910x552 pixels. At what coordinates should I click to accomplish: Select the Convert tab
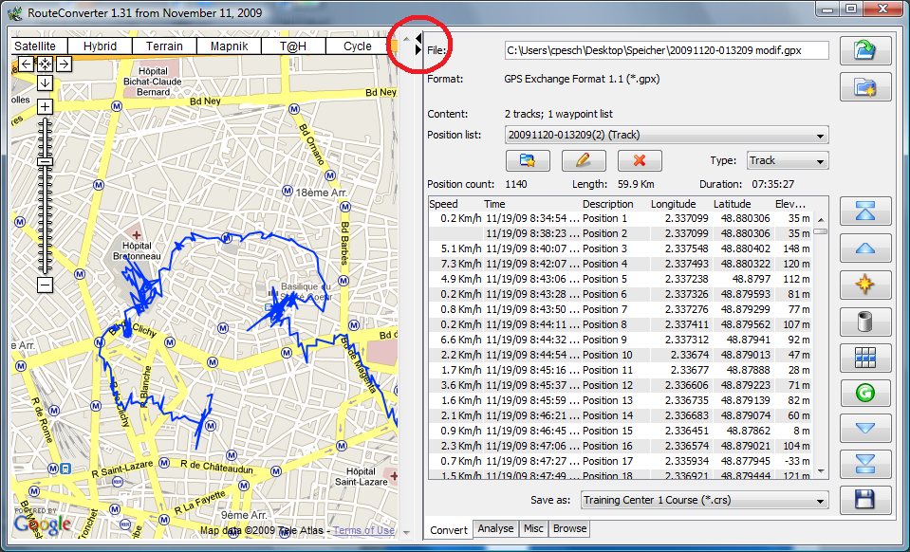(449, 530)
